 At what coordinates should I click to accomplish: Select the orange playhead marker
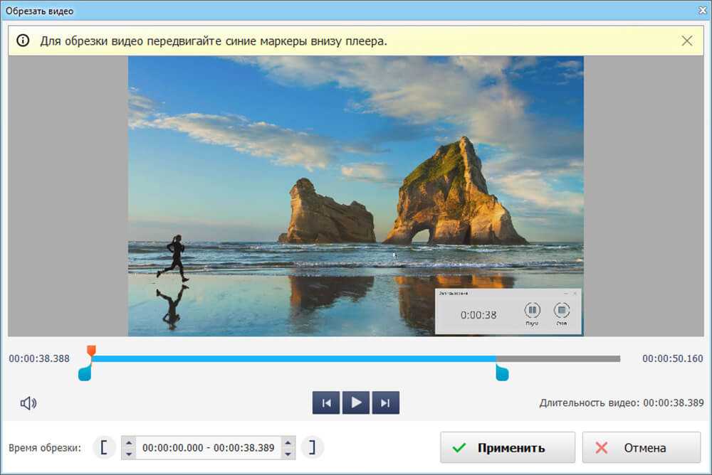pos(91,350)
